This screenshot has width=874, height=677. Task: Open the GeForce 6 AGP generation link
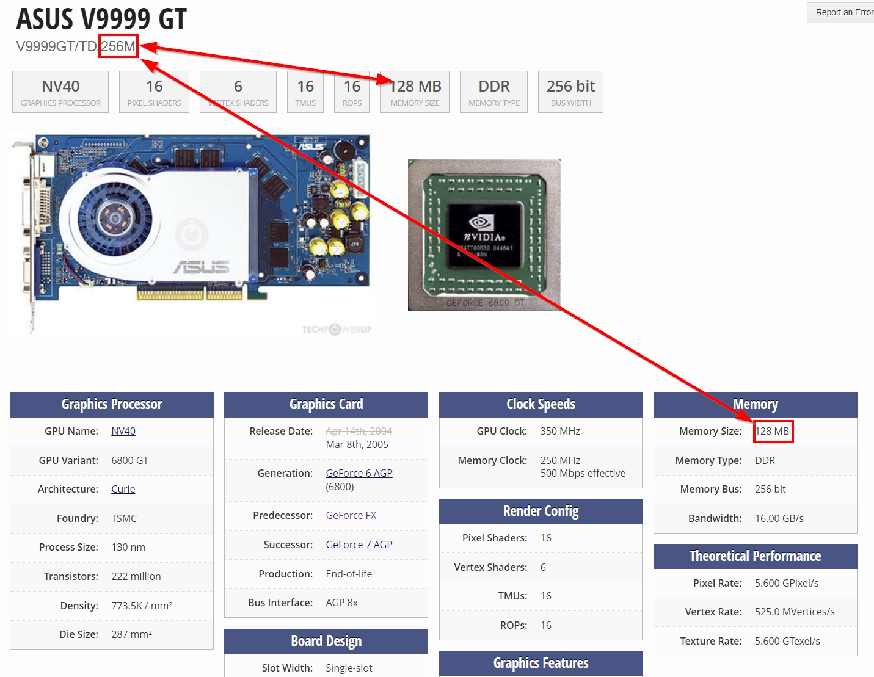coord(359,473)
